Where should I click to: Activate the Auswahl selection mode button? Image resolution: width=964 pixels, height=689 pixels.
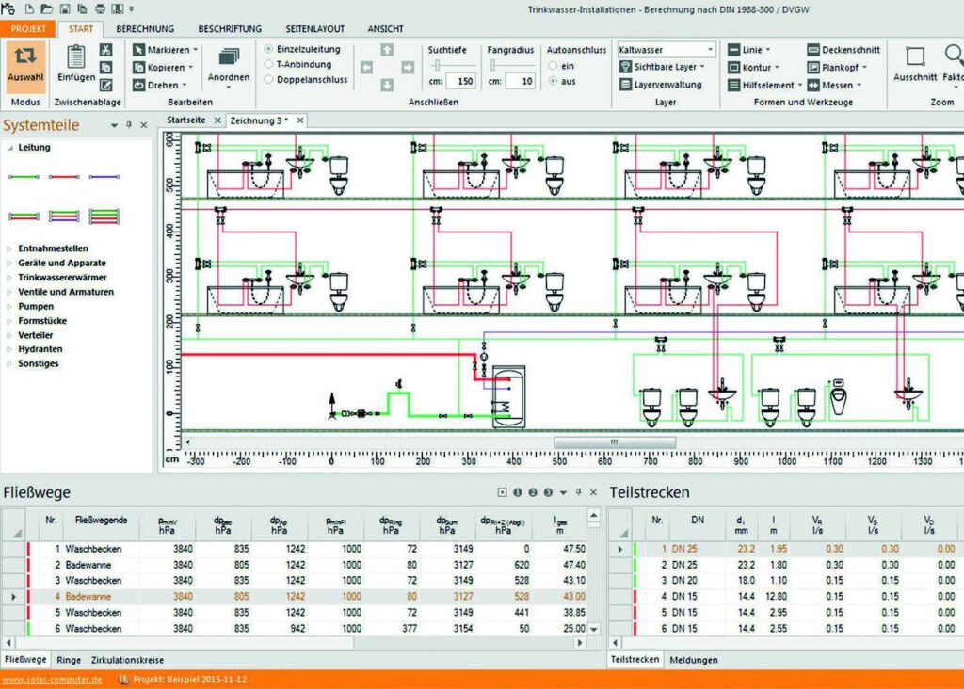pos(25,67)
